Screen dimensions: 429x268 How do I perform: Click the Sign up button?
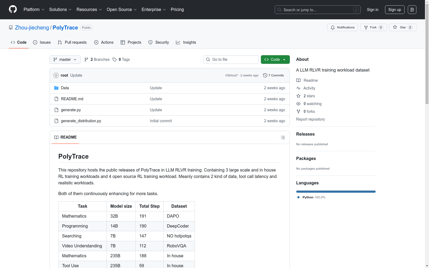click(395, 10)
